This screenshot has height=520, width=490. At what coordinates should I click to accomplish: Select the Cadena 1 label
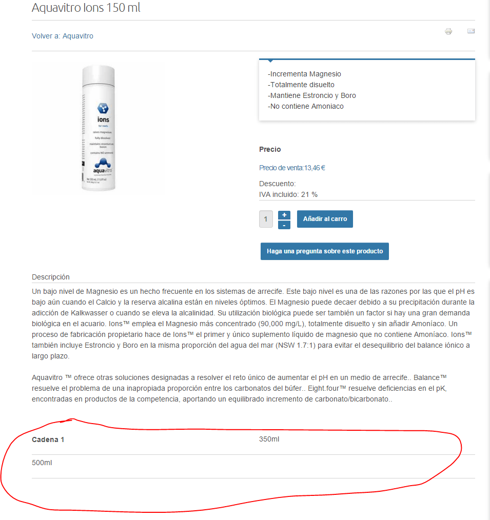[x=48, y=439]
